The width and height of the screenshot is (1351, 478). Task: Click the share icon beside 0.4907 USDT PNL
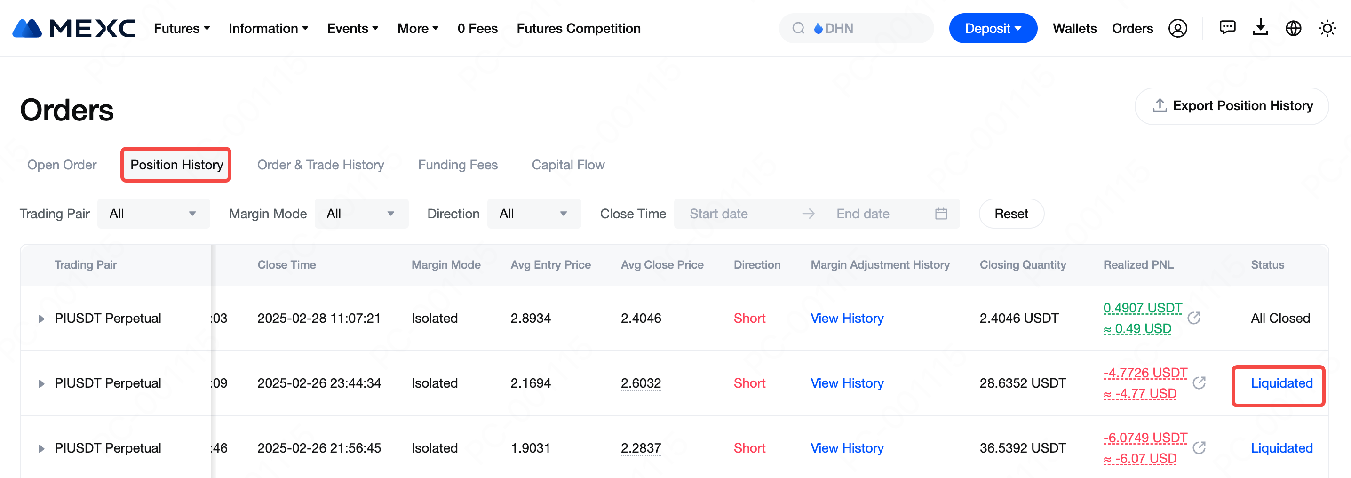coord(1194,318)
